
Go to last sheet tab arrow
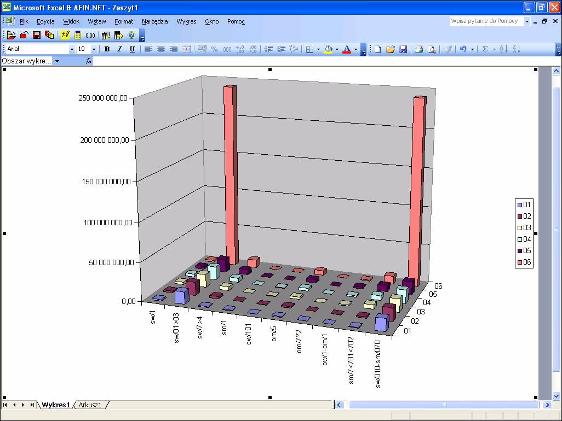(32, 405)
